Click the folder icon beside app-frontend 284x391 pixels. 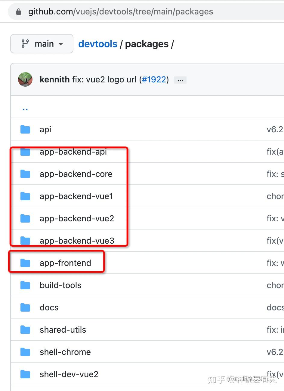tap(25, 263)
